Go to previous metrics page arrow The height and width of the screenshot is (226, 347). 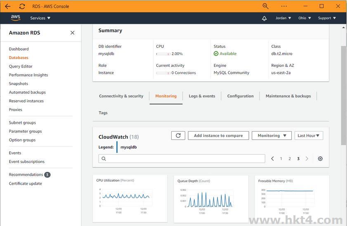click(x=272, y=158)
